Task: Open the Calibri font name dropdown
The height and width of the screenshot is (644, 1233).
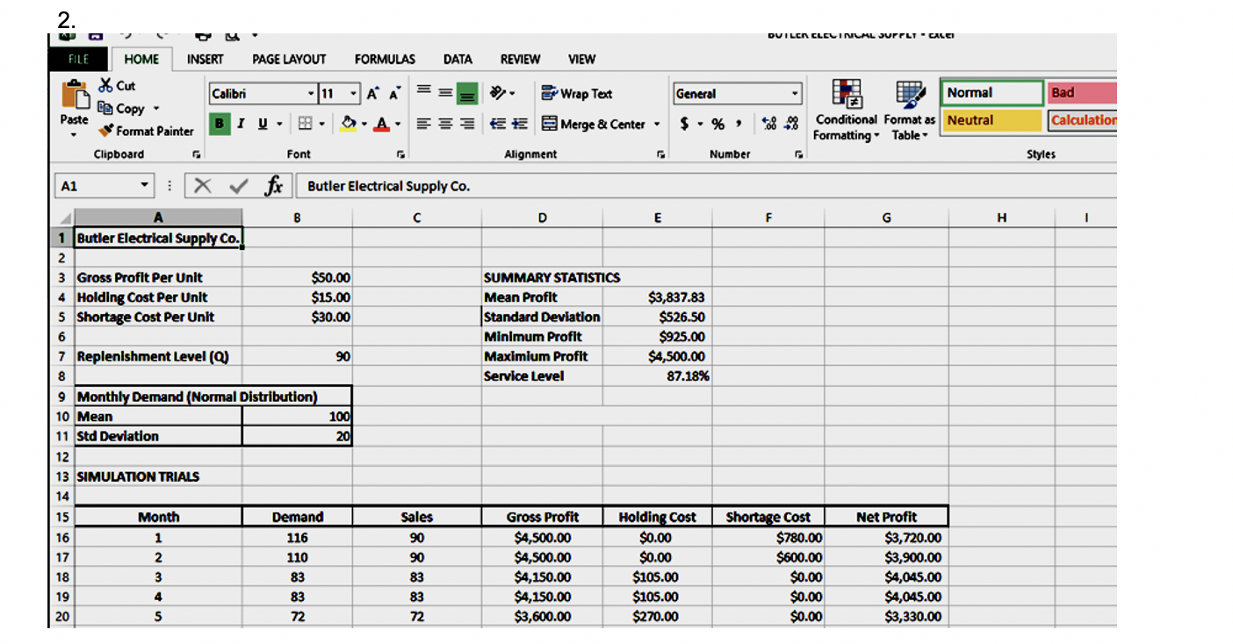Action: 311,94
